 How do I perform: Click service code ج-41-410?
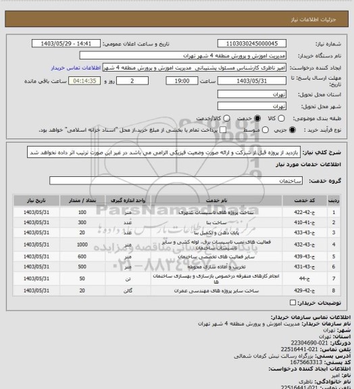[x=305, y=223]
